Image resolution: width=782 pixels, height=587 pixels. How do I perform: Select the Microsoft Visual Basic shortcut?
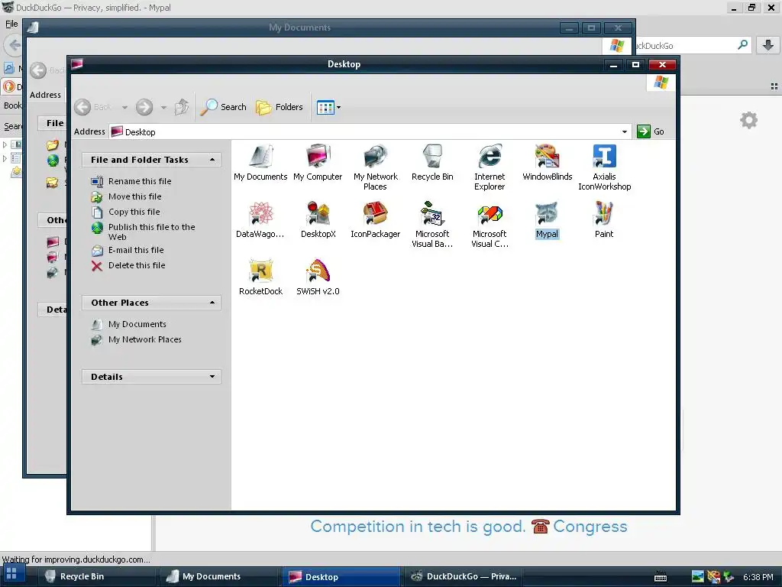click(432, 225)
